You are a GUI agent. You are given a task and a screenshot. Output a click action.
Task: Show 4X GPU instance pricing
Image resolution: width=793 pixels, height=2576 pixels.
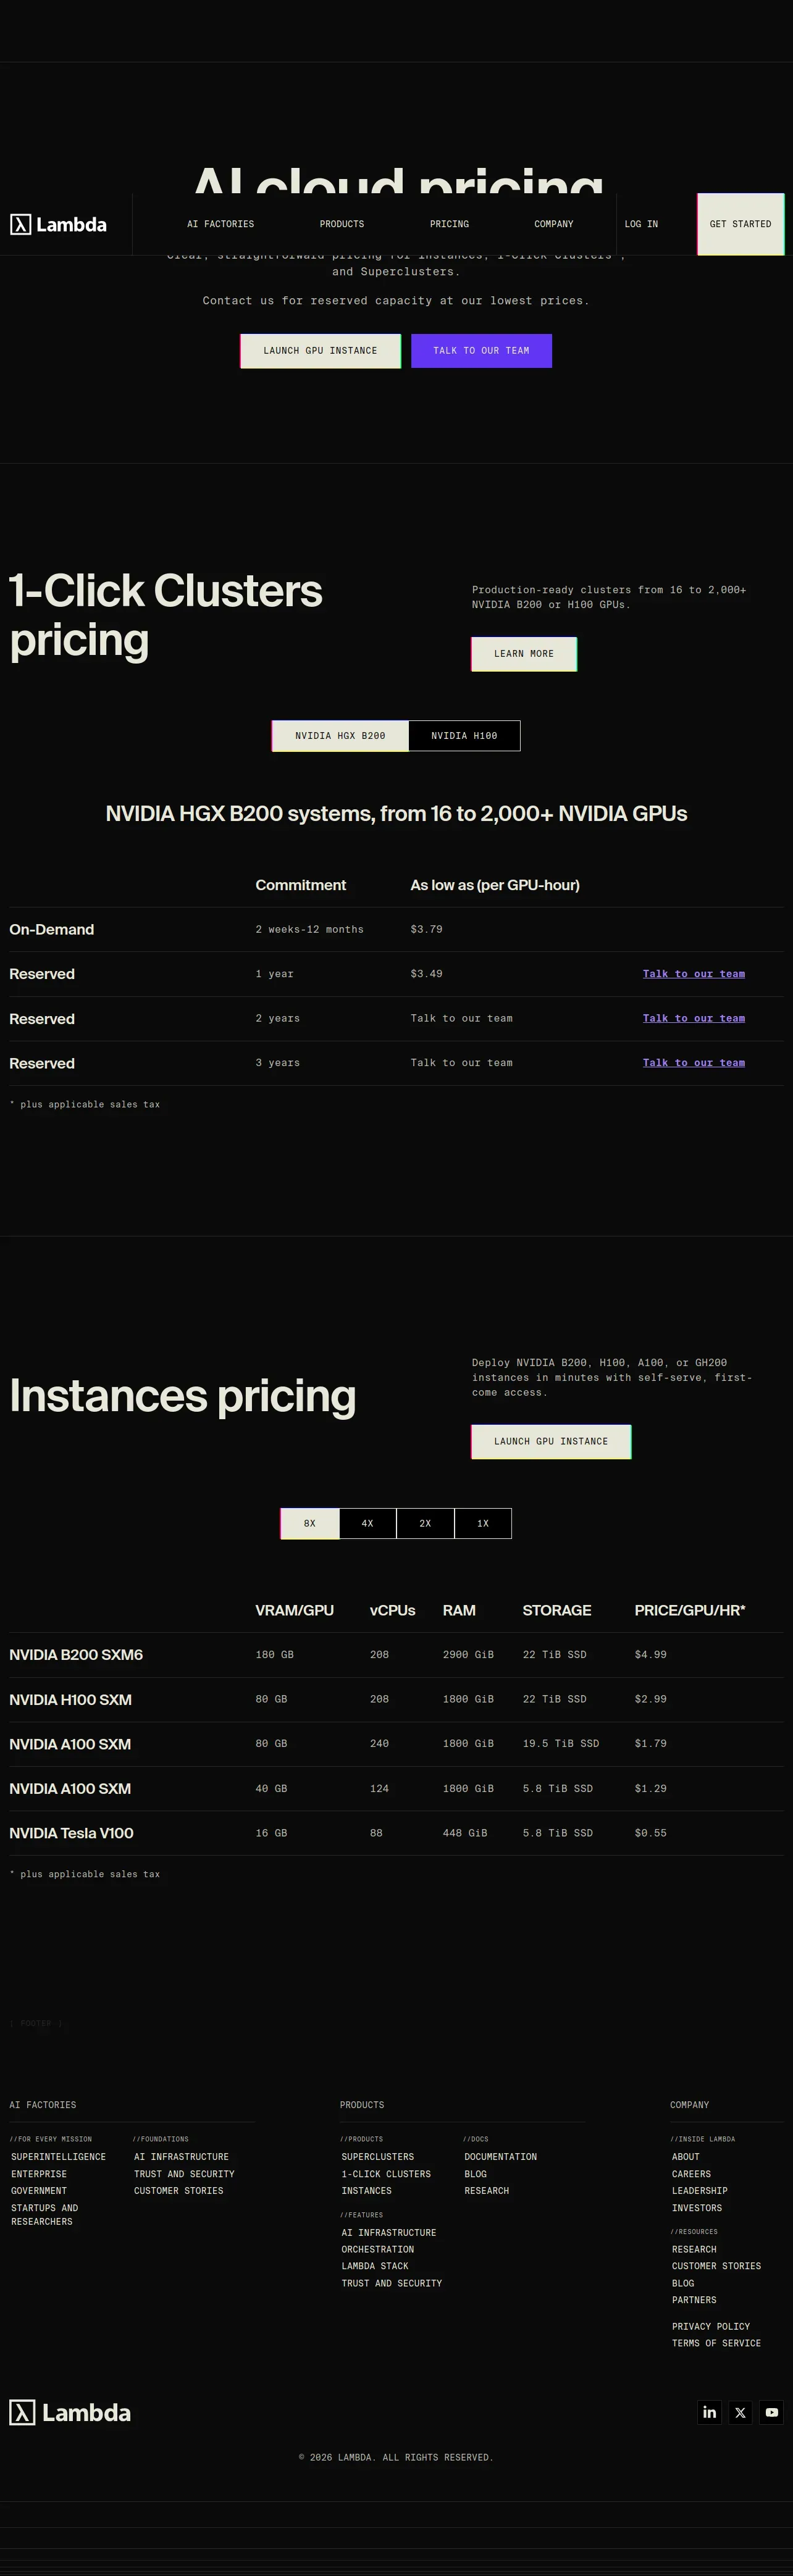click(367, 1523)
